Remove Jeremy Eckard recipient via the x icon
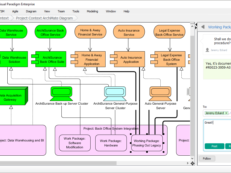Screen dimensions: 231x173 pyautogui.click(x=226, y=113)
